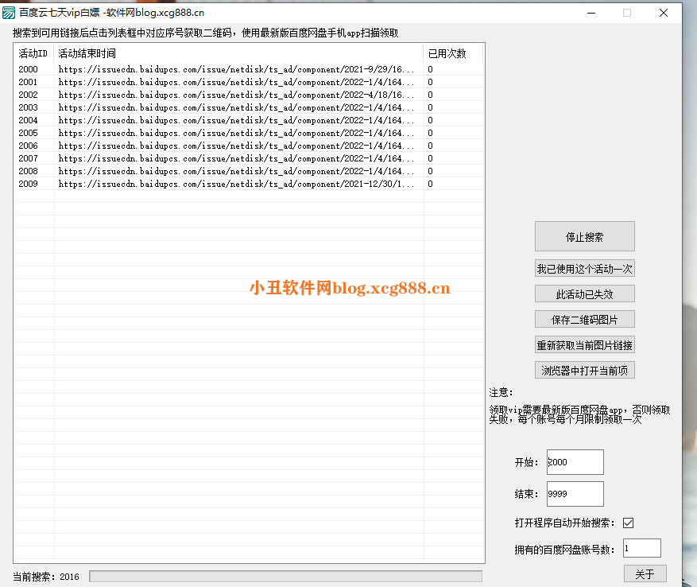Click 我已使用这个活动一次 button
The width and height of the screenshot is (697, 587).
click(584, 269)
